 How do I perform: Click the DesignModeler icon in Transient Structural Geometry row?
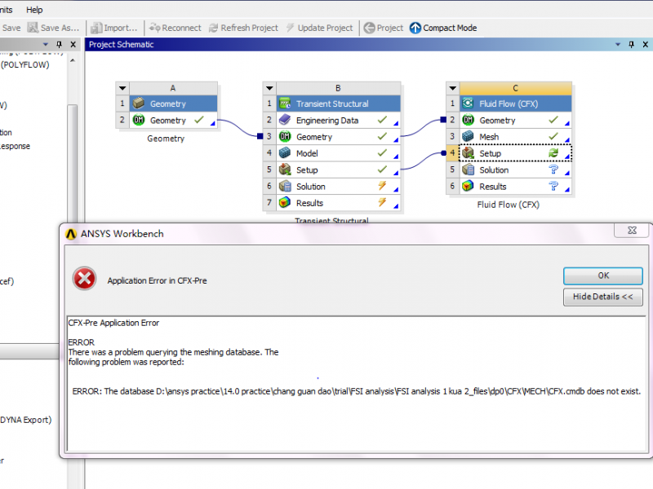[285, 136]
